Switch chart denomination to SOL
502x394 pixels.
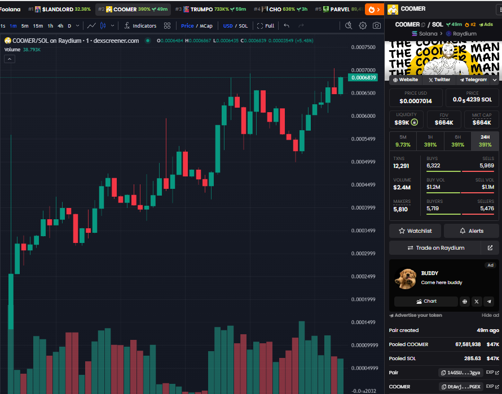click(243, 26)
